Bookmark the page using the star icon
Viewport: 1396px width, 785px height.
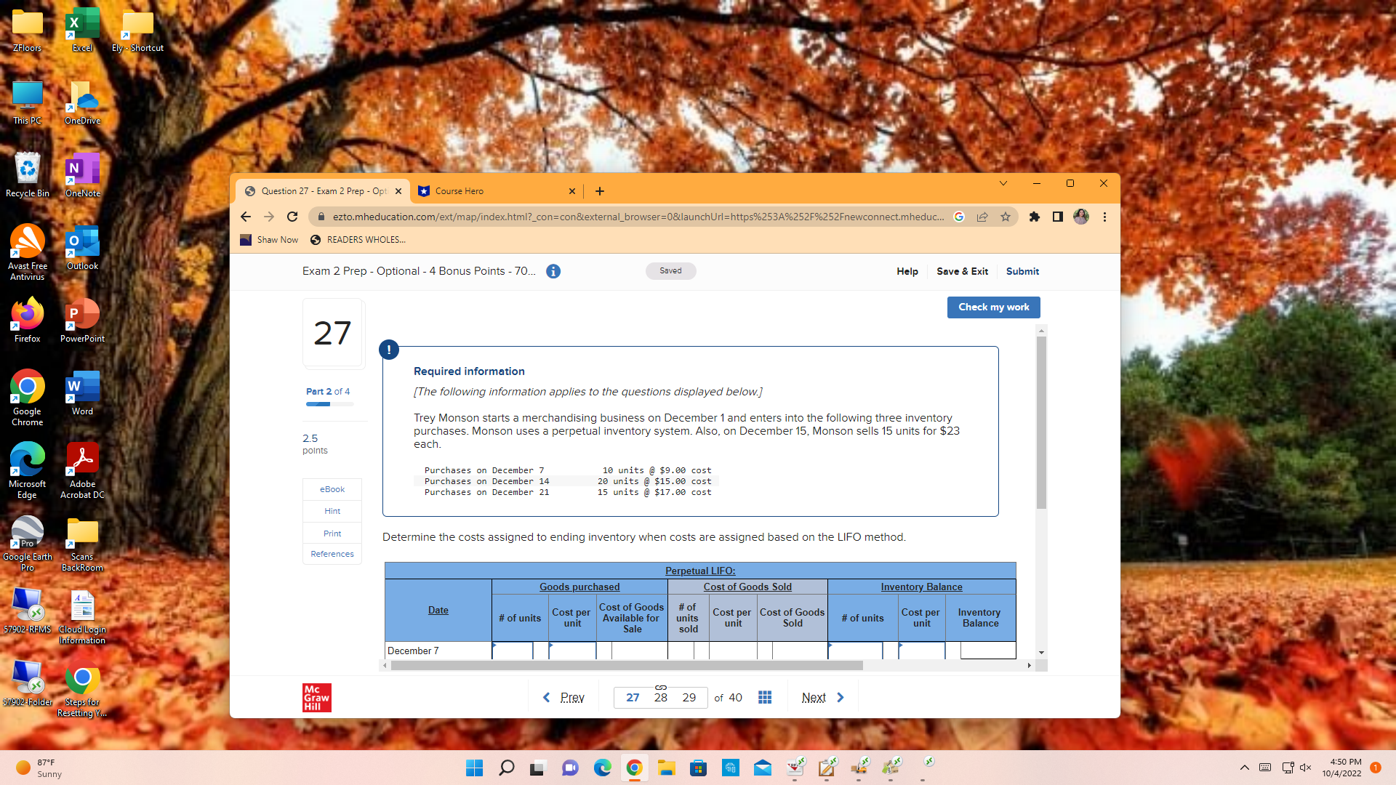[1006, 217]
